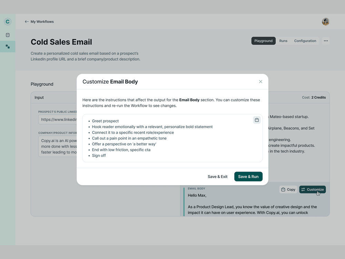The height and width of the screenshot is (259, 345).
Task: Select the workflows icon in sidebar
Action: click(8, 47)
